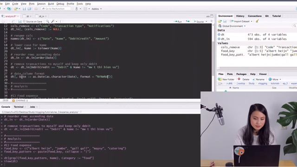Switch to the Git tab
Image resolution: width=297 pixels, height=167 pixels.
coord(267,16)
